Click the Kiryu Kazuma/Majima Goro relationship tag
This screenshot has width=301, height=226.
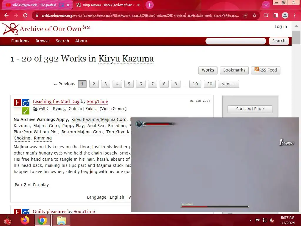click(99, 119)
